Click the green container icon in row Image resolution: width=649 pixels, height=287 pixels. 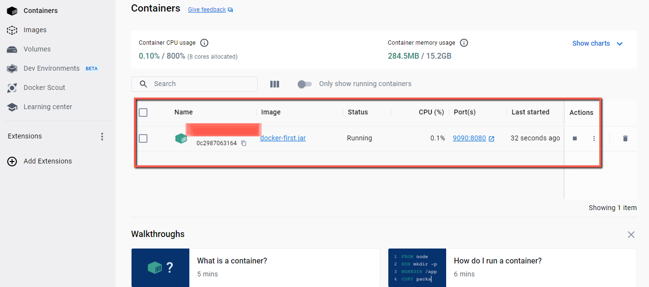(x=181, y=138)
